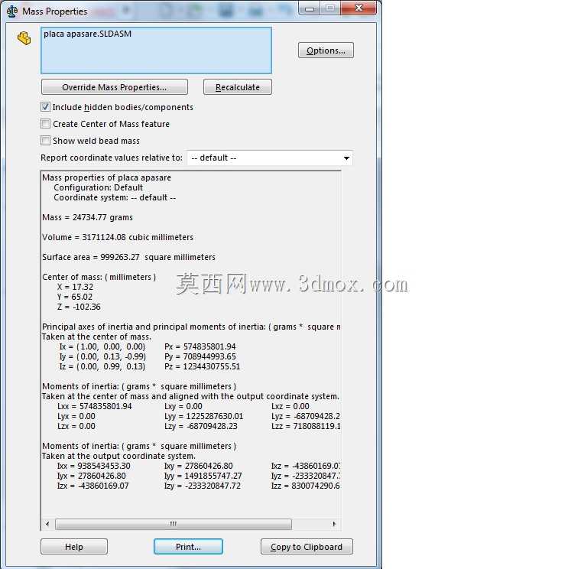Click the 'Z = -102.36' center of mass value
The height and width of the screenshot is (569, 584).
pos(79,307)
